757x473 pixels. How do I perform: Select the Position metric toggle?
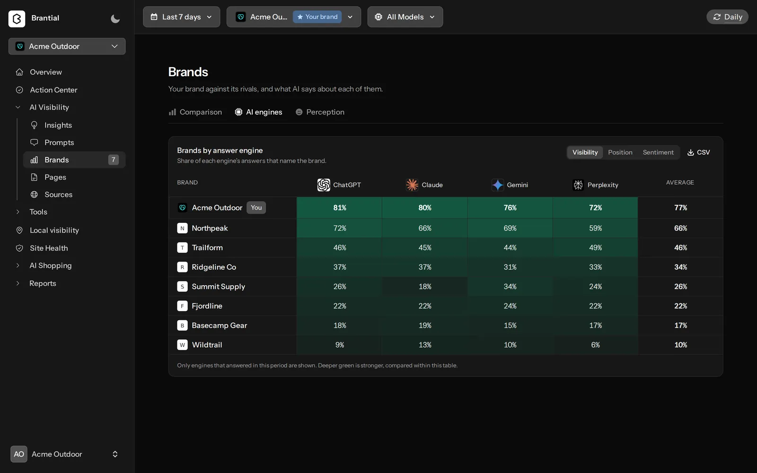(x=620, y=152)
